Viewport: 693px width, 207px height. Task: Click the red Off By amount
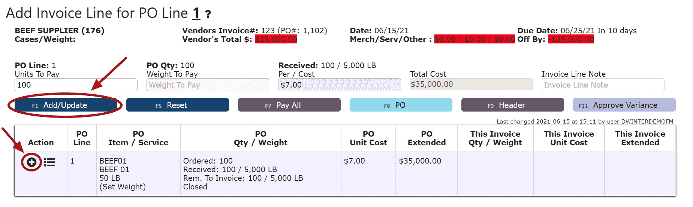click(570, 39)
